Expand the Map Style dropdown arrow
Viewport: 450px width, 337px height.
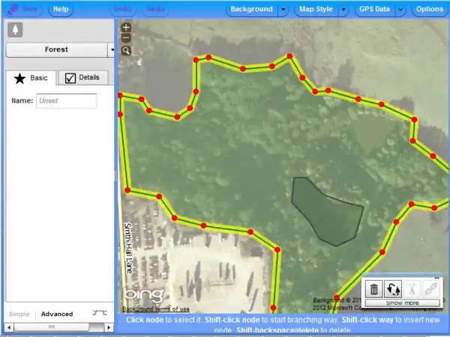343,10
